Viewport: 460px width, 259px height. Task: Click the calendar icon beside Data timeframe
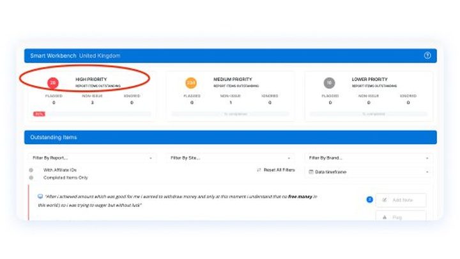[311, 172]
